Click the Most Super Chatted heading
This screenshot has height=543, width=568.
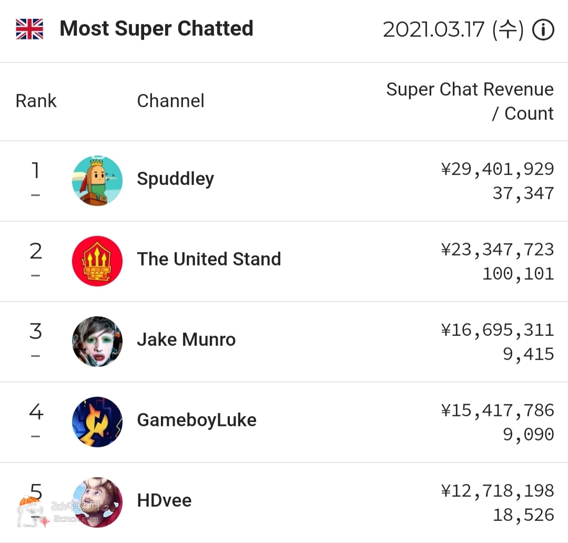(157, 29)
